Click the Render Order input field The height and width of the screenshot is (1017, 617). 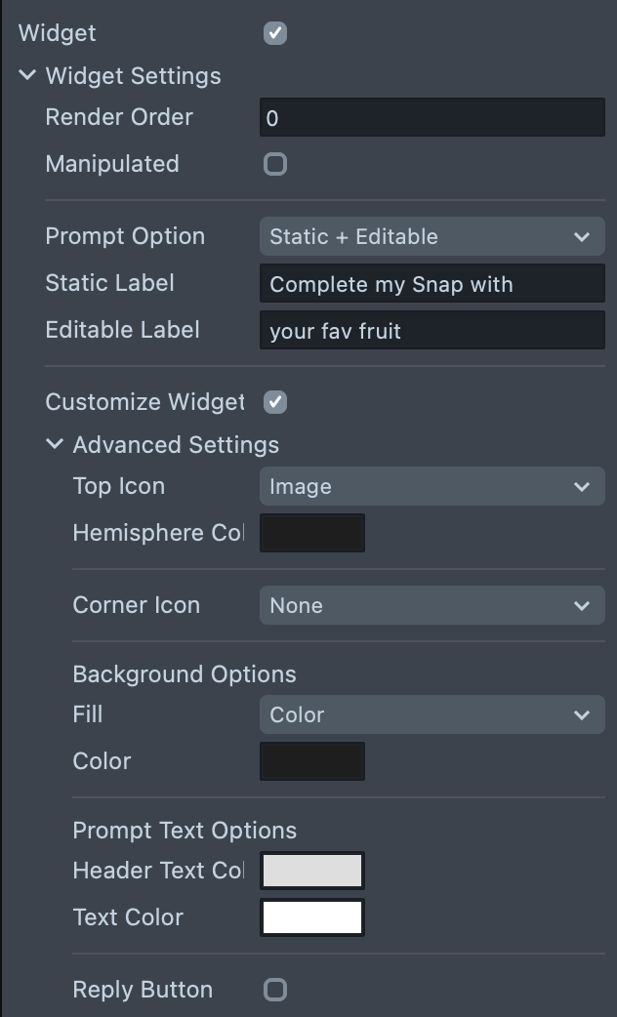click(x=432, y=118)
